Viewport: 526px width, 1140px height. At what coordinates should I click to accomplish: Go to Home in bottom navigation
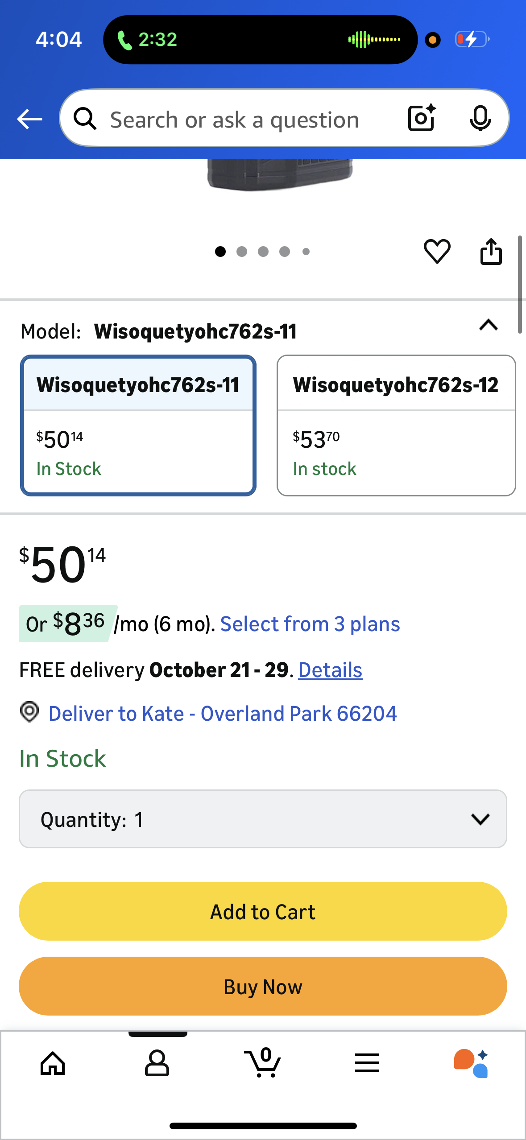coord(53,1063)
